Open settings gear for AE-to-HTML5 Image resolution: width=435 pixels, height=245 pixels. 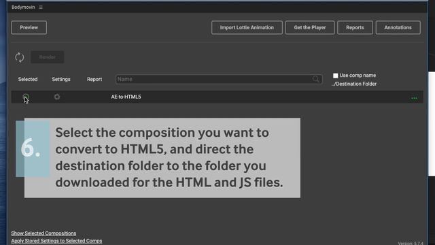pyautogui.click(x=57, y=97)
